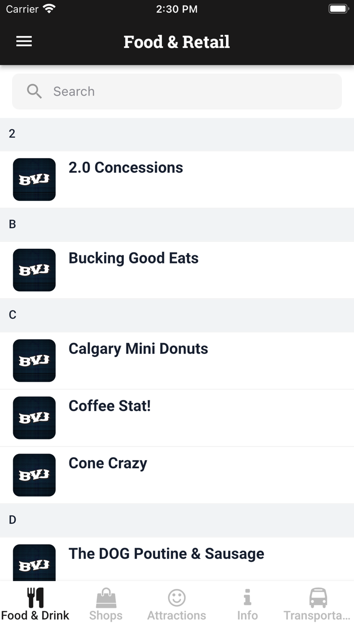Tap the BVJ thumbnail next to Coffee Stat!
Screen dimensions: 354x629
(34, 418)
